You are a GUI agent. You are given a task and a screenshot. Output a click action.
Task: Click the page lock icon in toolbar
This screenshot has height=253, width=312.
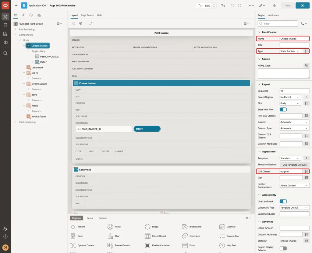tap(223, 5)
